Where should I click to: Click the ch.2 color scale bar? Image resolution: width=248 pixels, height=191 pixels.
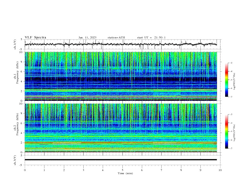(x=226, y=131)
